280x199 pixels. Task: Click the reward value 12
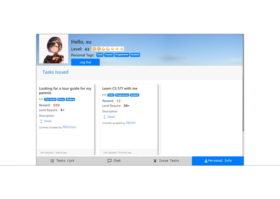pyautogui.click(x=118, y=101)
